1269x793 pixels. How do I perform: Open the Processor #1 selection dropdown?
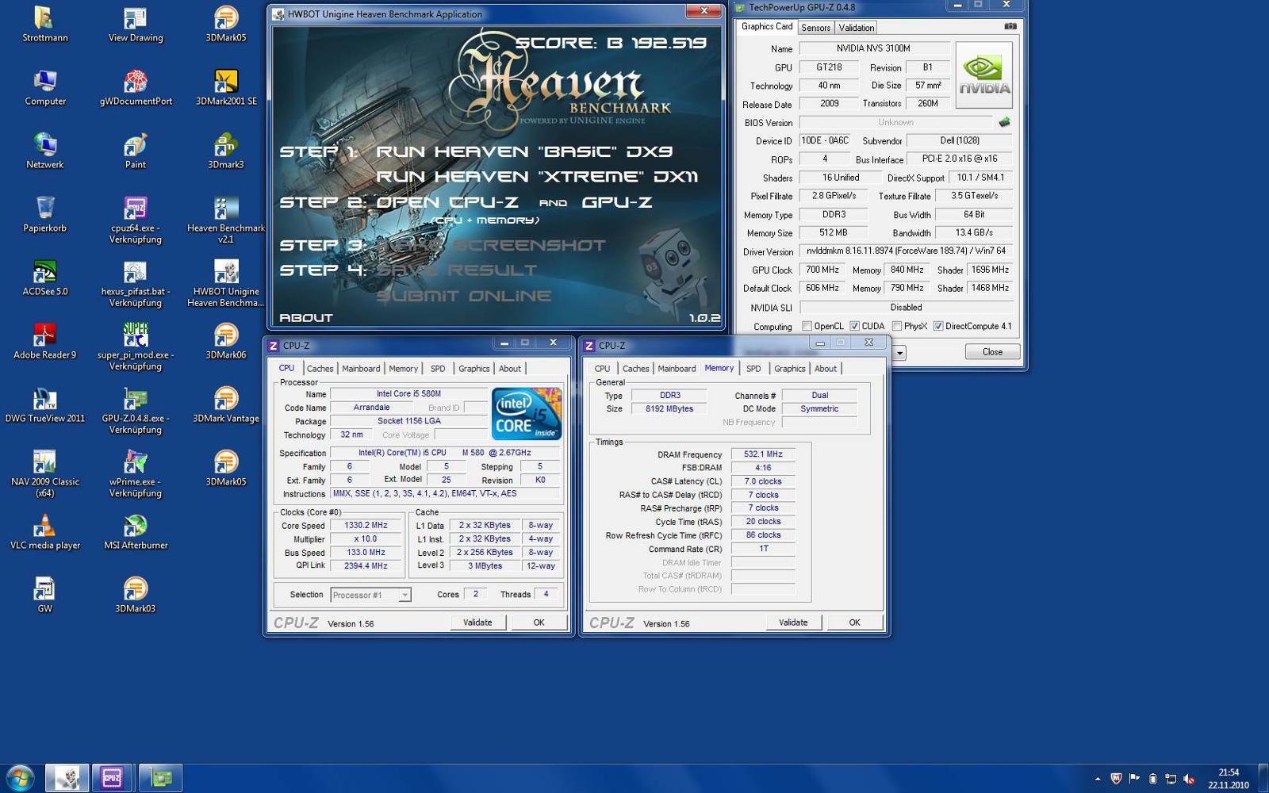coord(370,595)
